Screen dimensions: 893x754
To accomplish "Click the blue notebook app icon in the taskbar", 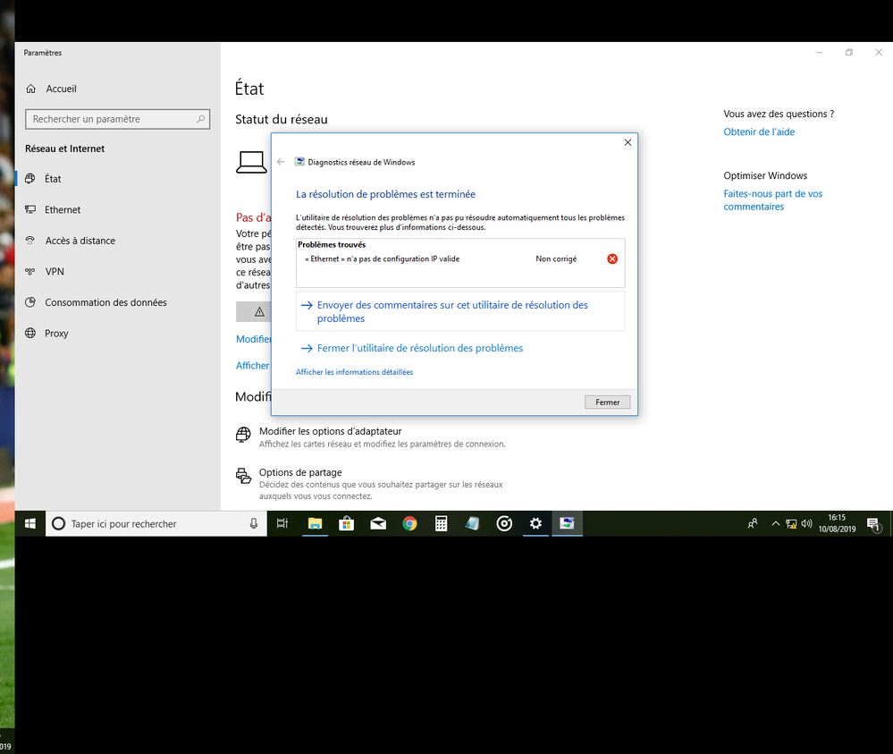I will coord(472,524).
